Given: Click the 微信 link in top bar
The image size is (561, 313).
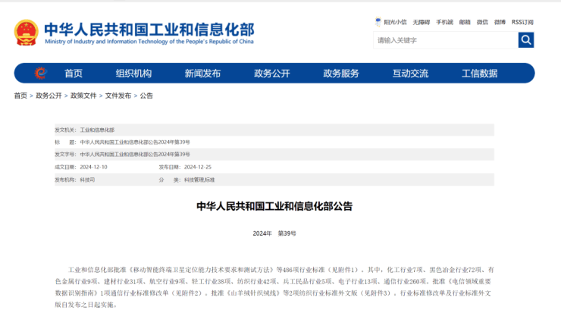Looking at the screenshot, I should 482,22.
